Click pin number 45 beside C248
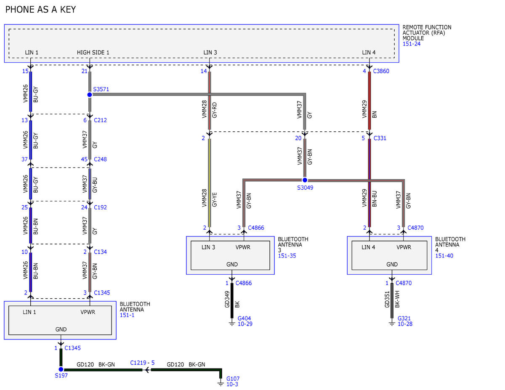The height and width of the screenshot is (390, 505). (84, 159)
